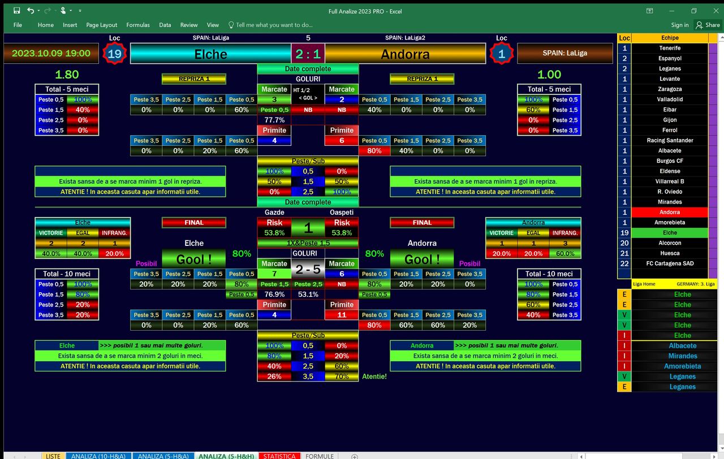Select Espanyol in the Echipe list
Screen dimensions: 724x459
(670, 58)
